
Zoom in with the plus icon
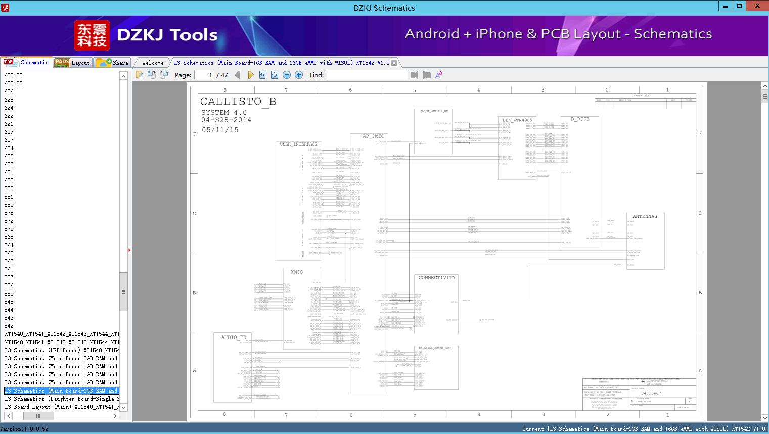pyautogui.click(x=299, y=75)
